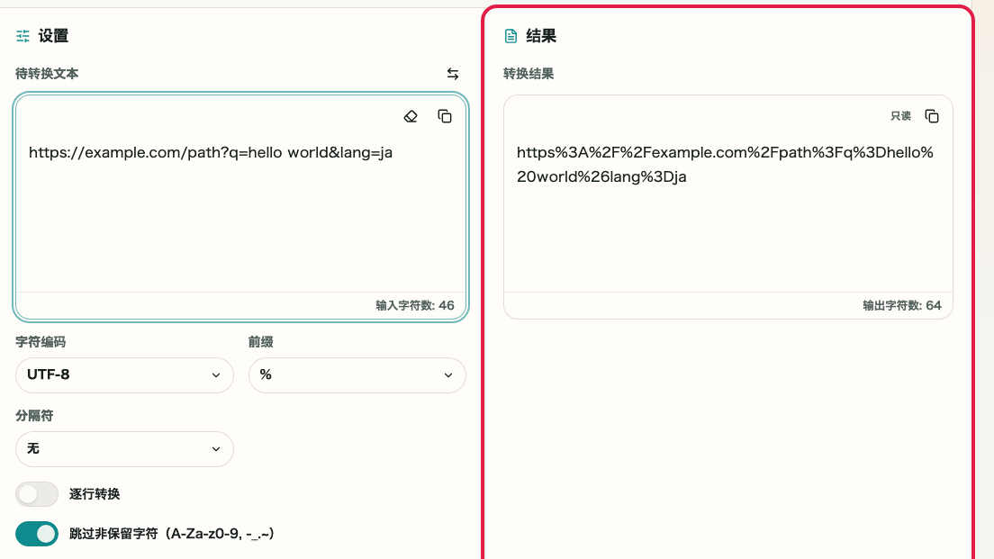Screen dimensions: 994x559
Task: Click the 待转换文本 label
Action: click(x=47, y=74)
